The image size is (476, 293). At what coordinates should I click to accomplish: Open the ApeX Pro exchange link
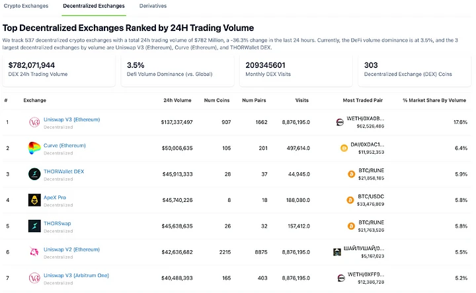tap(55, 197)
